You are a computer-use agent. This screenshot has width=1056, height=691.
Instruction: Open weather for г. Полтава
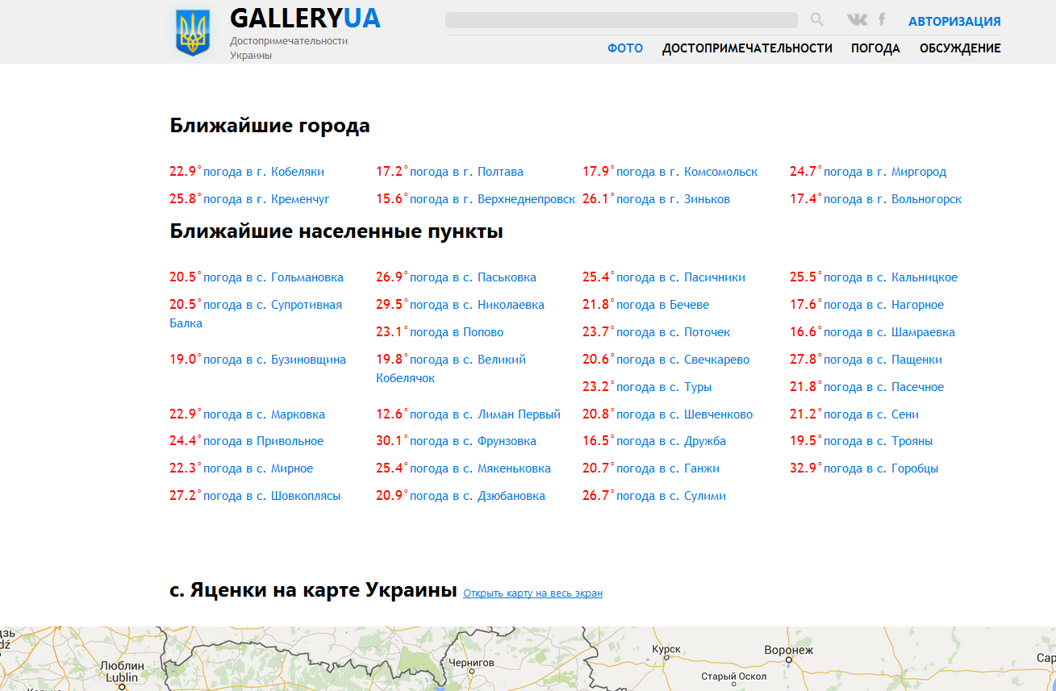pyautogui.click(x=466, y=172)
